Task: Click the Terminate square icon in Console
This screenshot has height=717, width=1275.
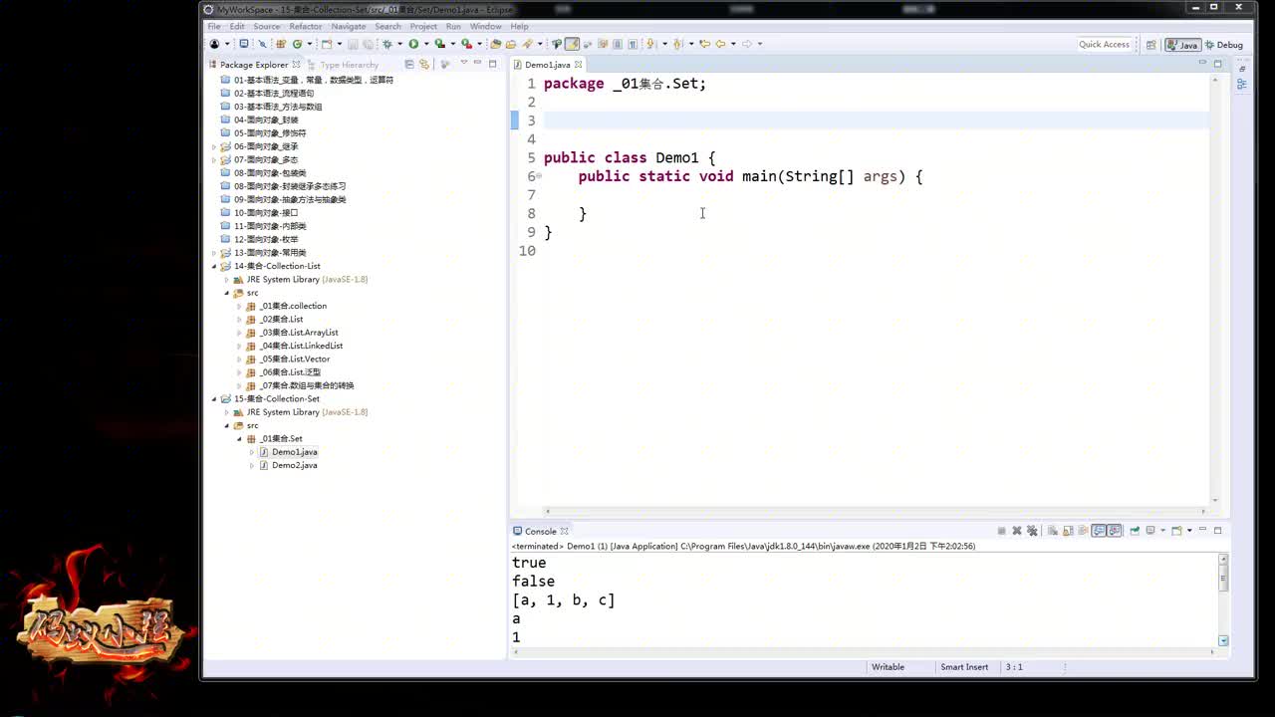Action: pos(1002,531)
